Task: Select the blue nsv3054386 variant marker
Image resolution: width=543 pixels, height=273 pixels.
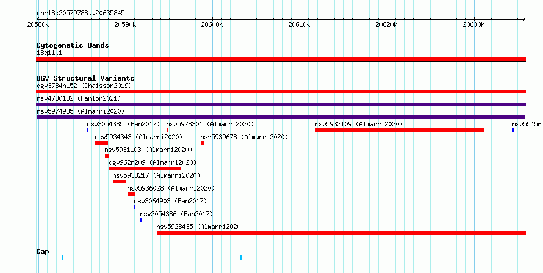Action: tap(141, 220)
